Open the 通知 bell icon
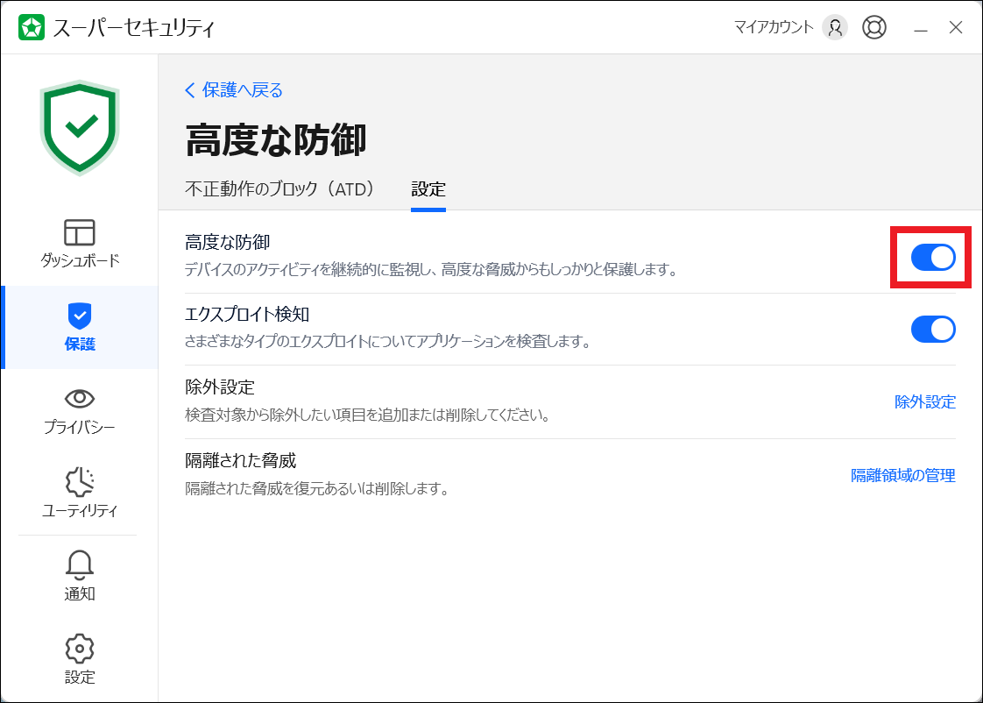Screen dimensions: 983x703 (x=80, y=565)
